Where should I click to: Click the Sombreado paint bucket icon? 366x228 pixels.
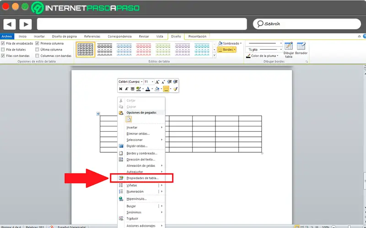click(220, 43)
